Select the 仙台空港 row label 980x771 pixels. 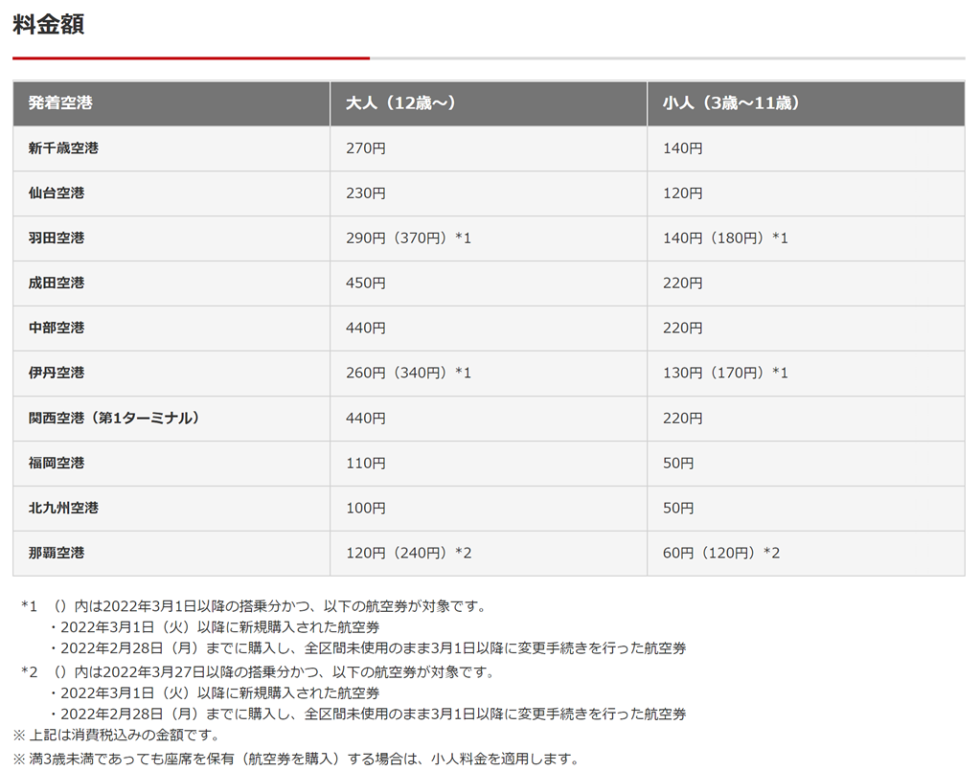57,193
